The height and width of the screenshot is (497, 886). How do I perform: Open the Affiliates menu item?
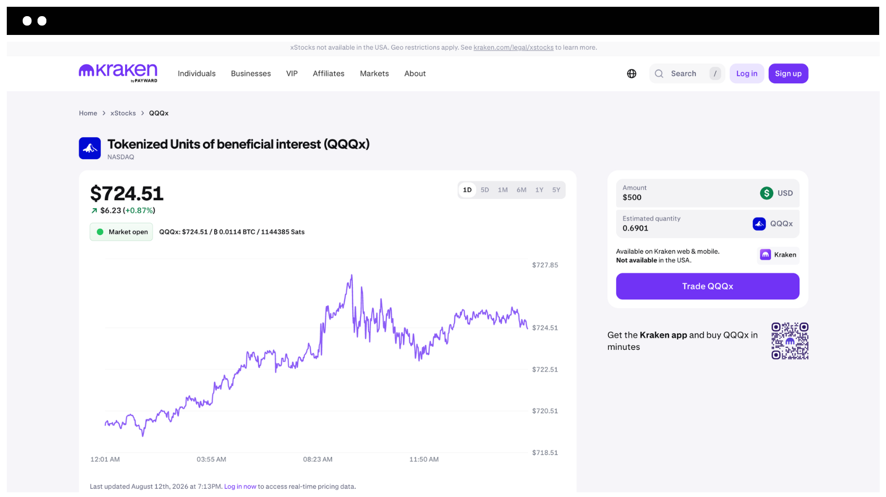coord(328,74)
